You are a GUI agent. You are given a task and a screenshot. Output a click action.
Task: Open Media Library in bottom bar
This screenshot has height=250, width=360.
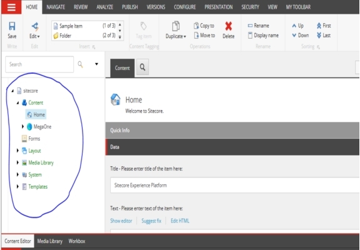(50, 241)
